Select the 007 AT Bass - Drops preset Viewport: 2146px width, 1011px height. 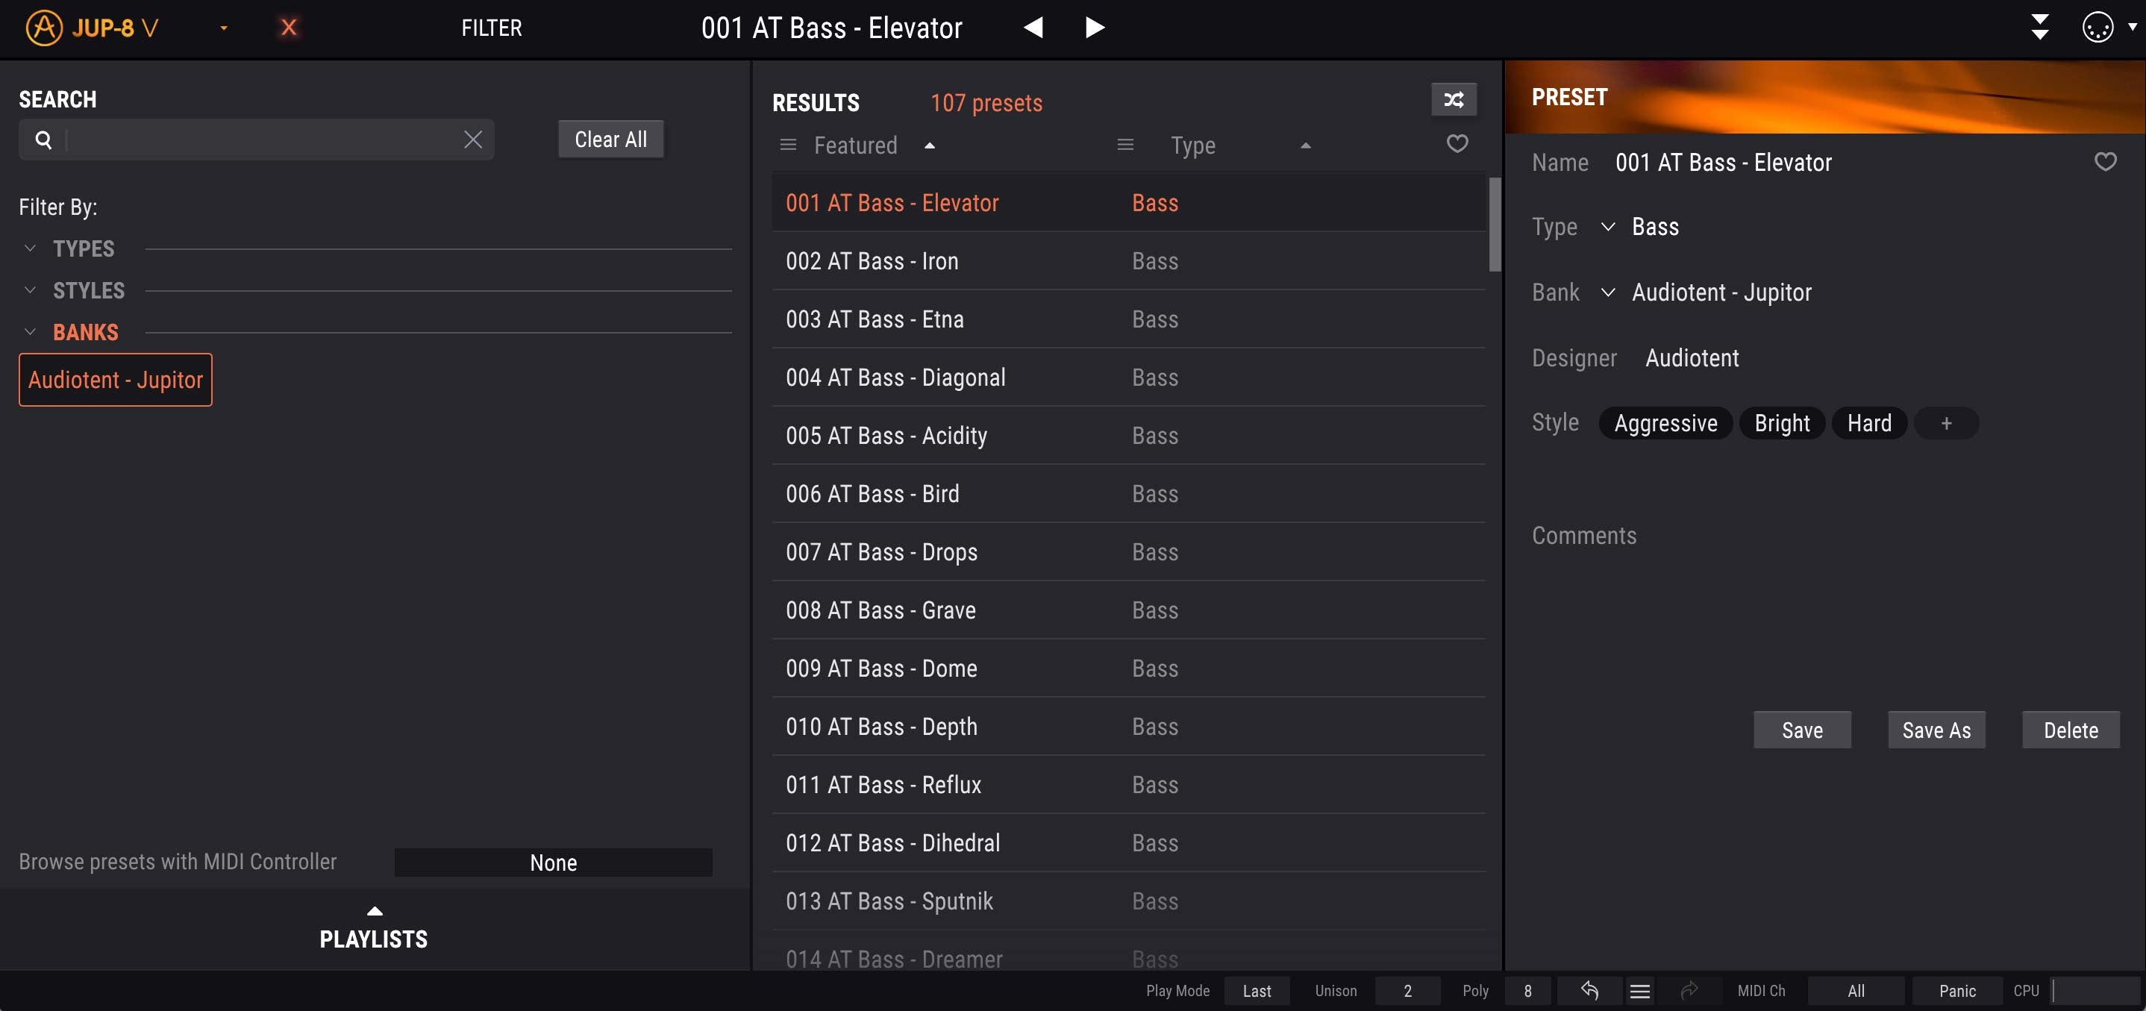[880, 552]
